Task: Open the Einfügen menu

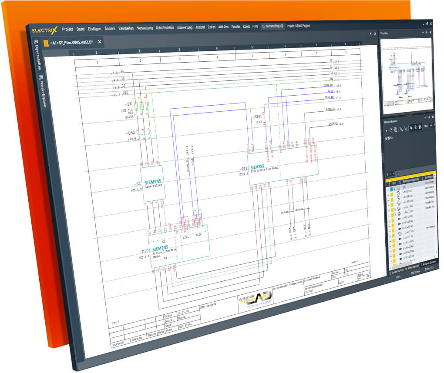Action: pyautogui.click(x=94, y=29)
